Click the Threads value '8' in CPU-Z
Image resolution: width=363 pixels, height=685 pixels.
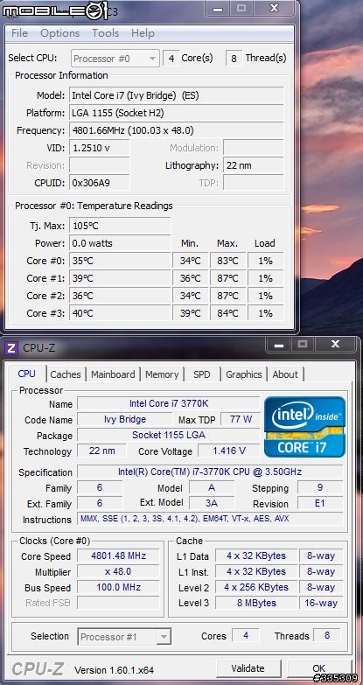[x=327, y=635]
